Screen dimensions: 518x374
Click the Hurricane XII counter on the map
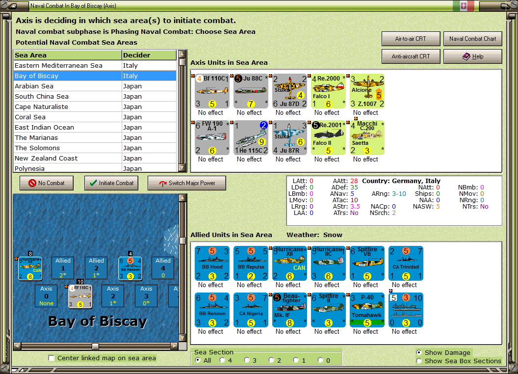(30, 268)
